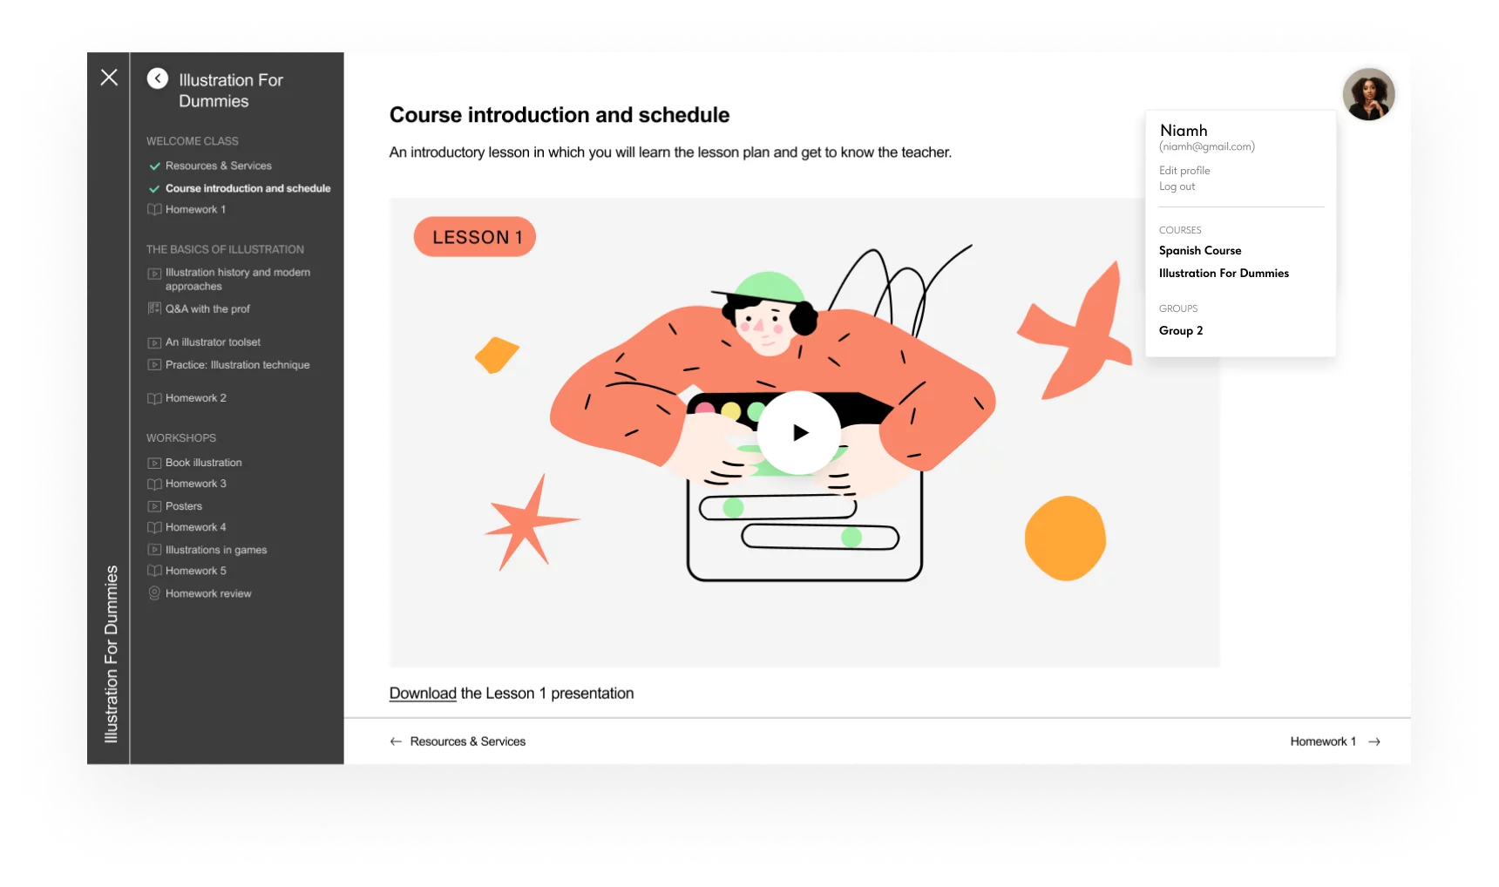Viewport: 1499px width, 887px height.
Task: Click the checkmark beside Course introduction and schedule
Action: click(154, 188)
